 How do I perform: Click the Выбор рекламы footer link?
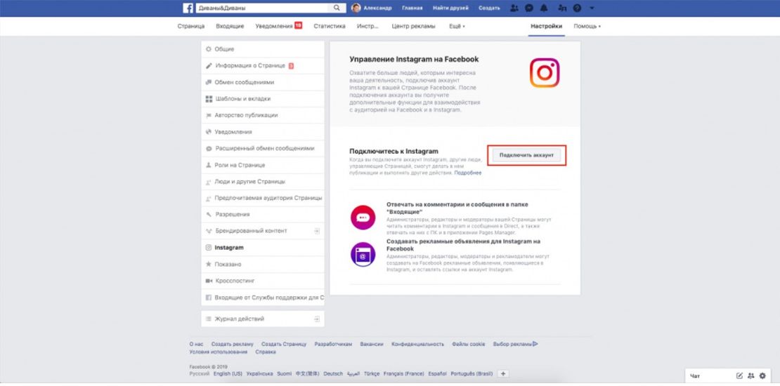point(515,344)
